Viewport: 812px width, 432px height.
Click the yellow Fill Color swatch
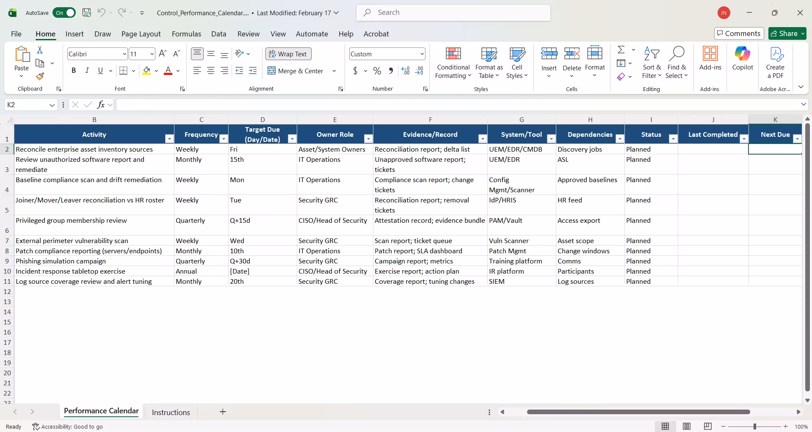click(146, 71)
